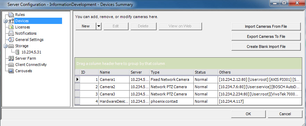Collapse the Storage tree node
The height and width of the screenshot is (126, 306).
coord(5,46)
